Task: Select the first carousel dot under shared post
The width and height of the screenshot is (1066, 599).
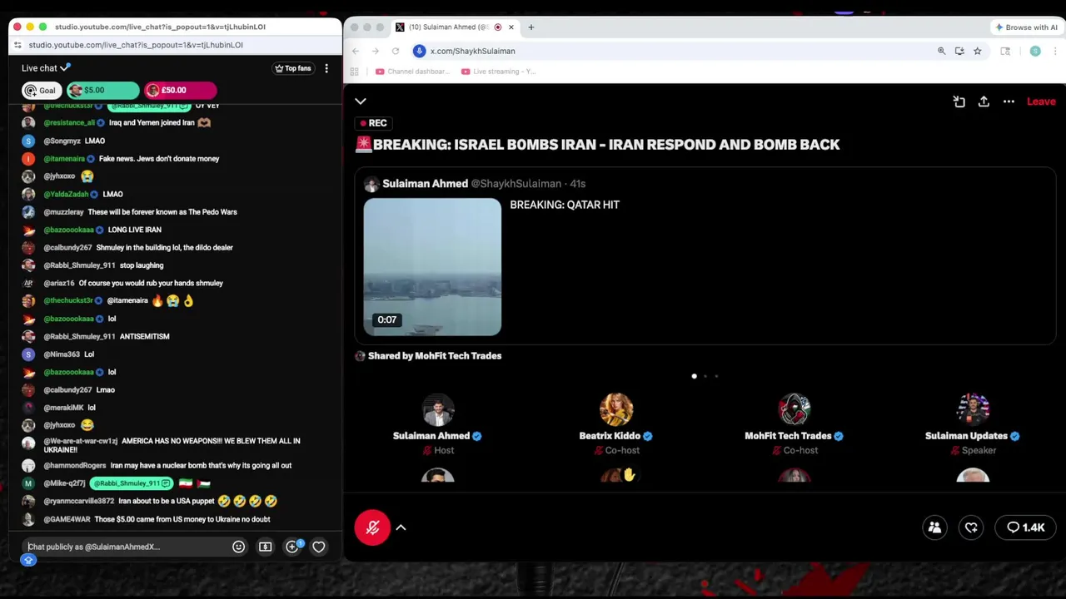Action: (x=694, y=376)
